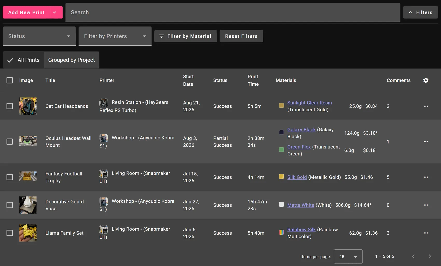The image size is (441, 266).
Task: Click Workshop printer icon in Oculus row
Action: click(x=104, y=138)
